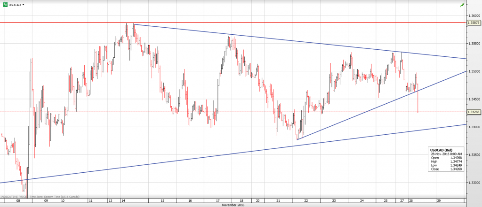Click the green chart icon at top right

pos(462,5)
